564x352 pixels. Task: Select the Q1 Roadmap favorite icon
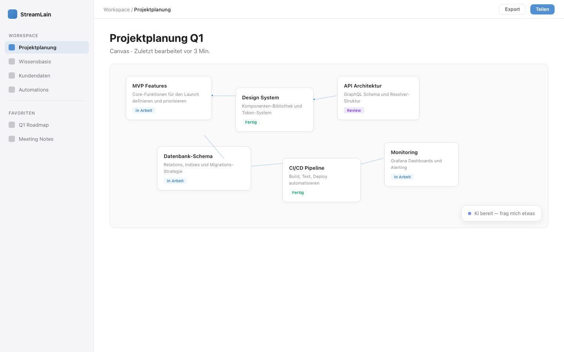(x=12, y=125)
